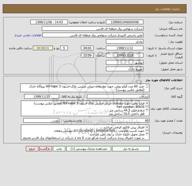Click Part number: 80635 text line
This screenshot has width=192, height=186.
[130, 107]
